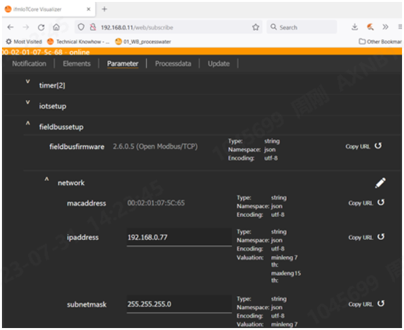Open the Most Visited bookmarks folder
The width and height of the screenshot is (404, 330).
24,42
